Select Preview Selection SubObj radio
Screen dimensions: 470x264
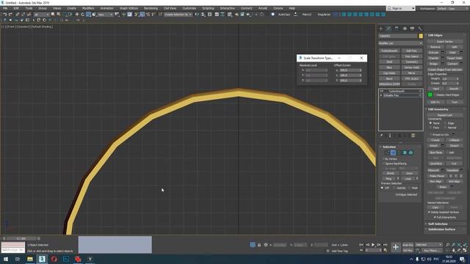tap(394, 188)
